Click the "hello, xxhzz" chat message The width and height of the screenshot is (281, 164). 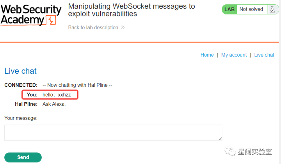(58, 94)
